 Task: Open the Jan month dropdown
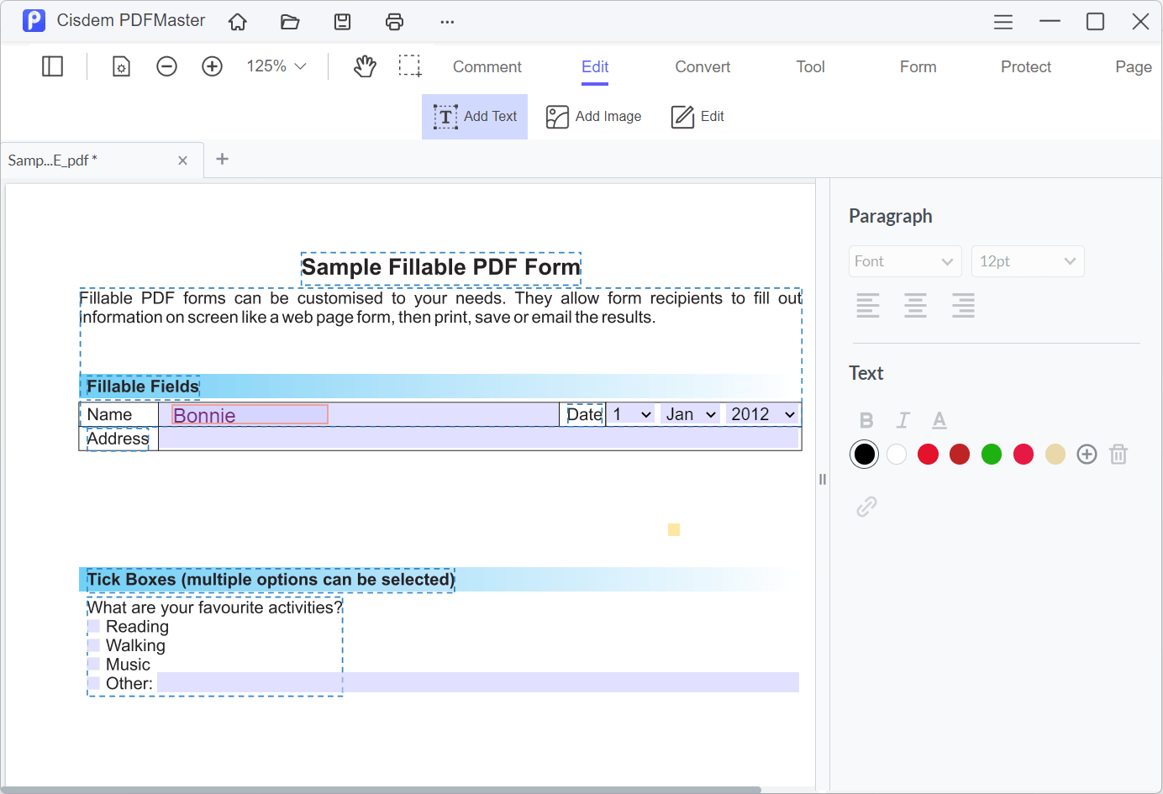[690, 414]
